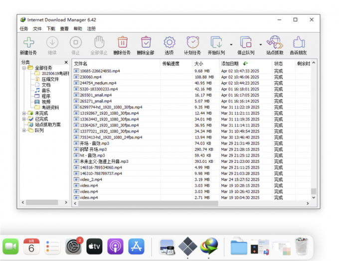
Task: Select the 20250619考研 folder in the tree
Action: point(55,73)
